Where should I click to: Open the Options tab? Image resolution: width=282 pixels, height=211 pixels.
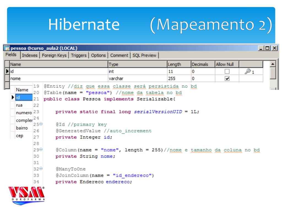[x=98, y=55]
